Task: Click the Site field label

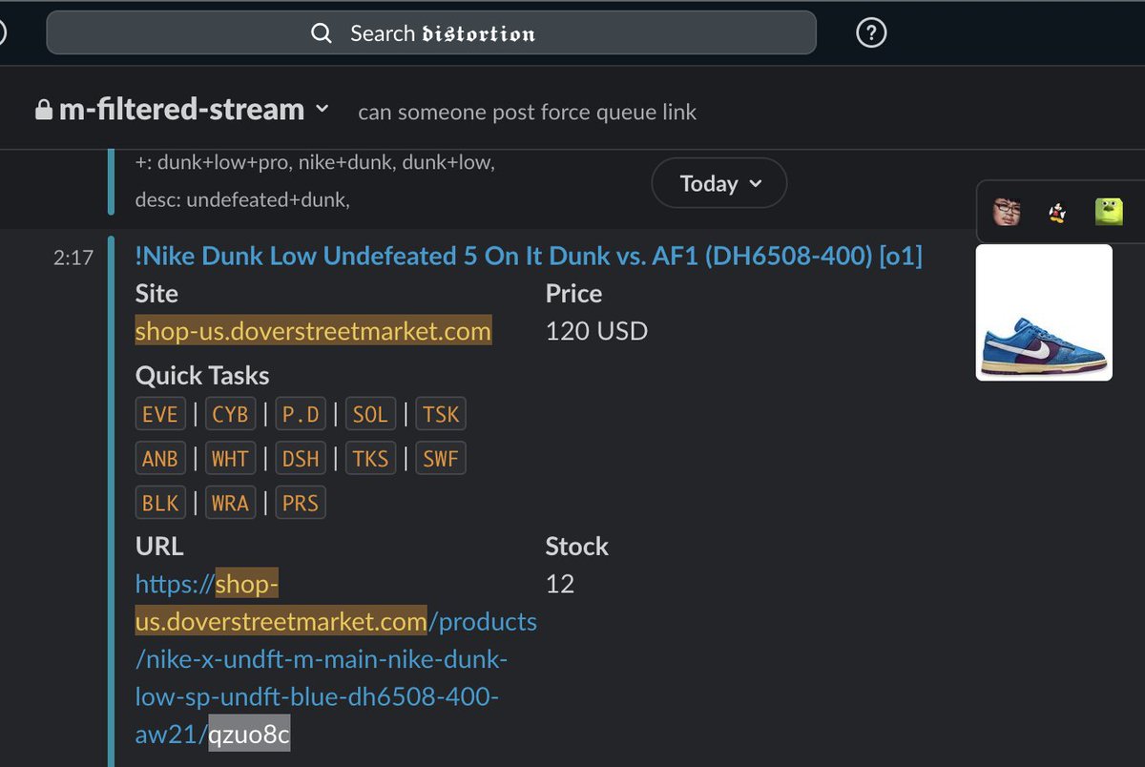Action: coord(156,294)
